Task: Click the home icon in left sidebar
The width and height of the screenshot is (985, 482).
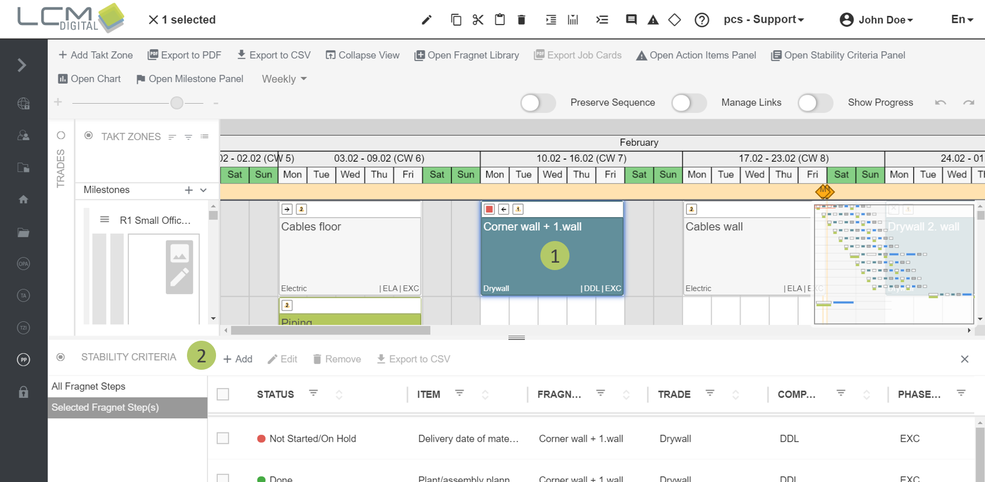Action: [x=23, y=199]
